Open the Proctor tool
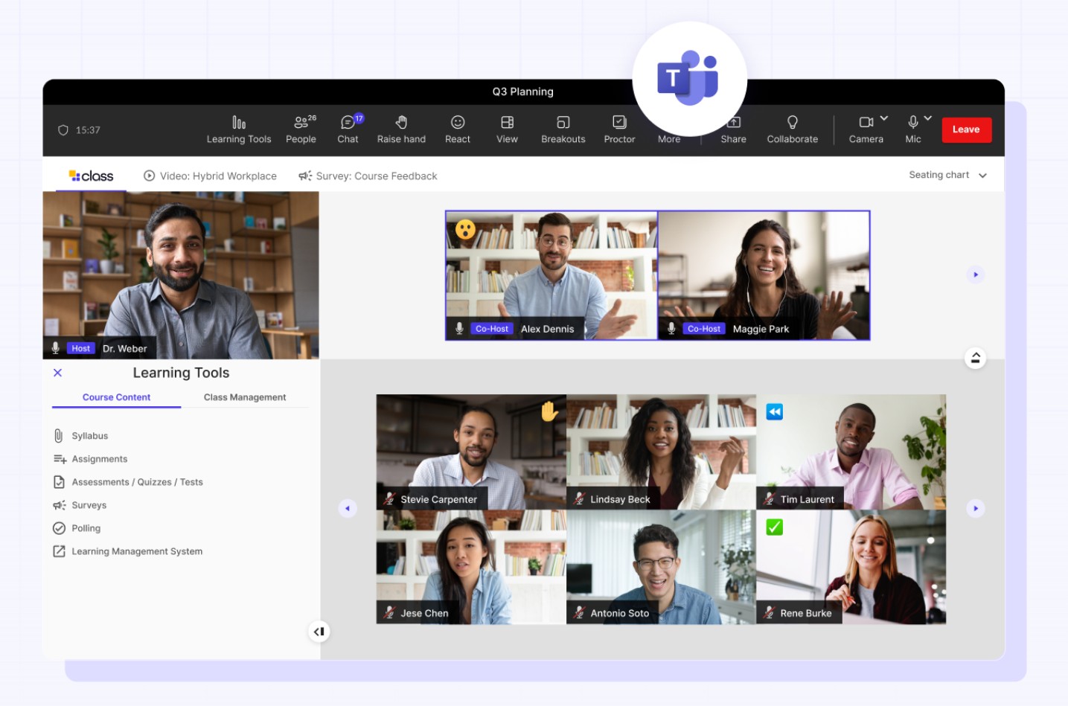The height and width of the screenshot is (706, 1068). point(619,129)
